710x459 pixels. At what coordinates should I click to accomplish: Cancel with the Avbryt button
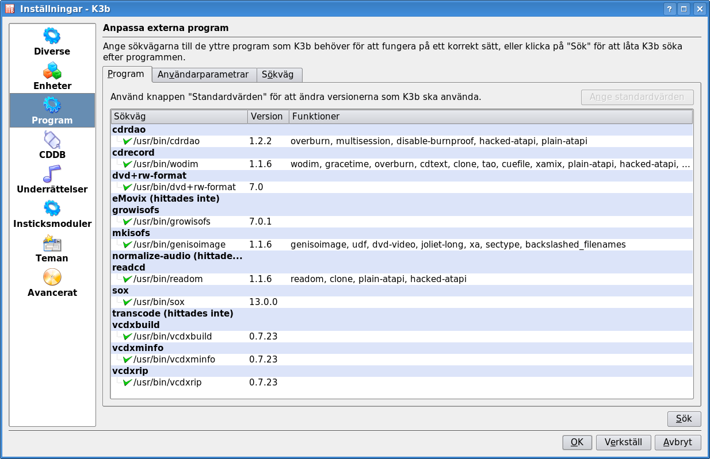point(678,442)
